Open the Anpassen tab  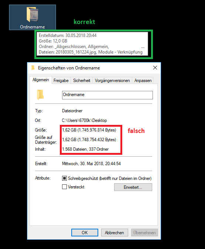click(143, 81)
